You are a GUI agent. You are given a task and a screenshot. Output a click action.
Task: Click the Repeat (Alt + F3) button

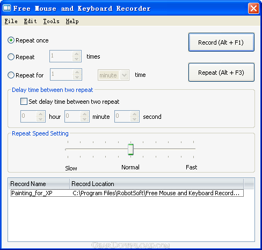click(x=221, y=73)
